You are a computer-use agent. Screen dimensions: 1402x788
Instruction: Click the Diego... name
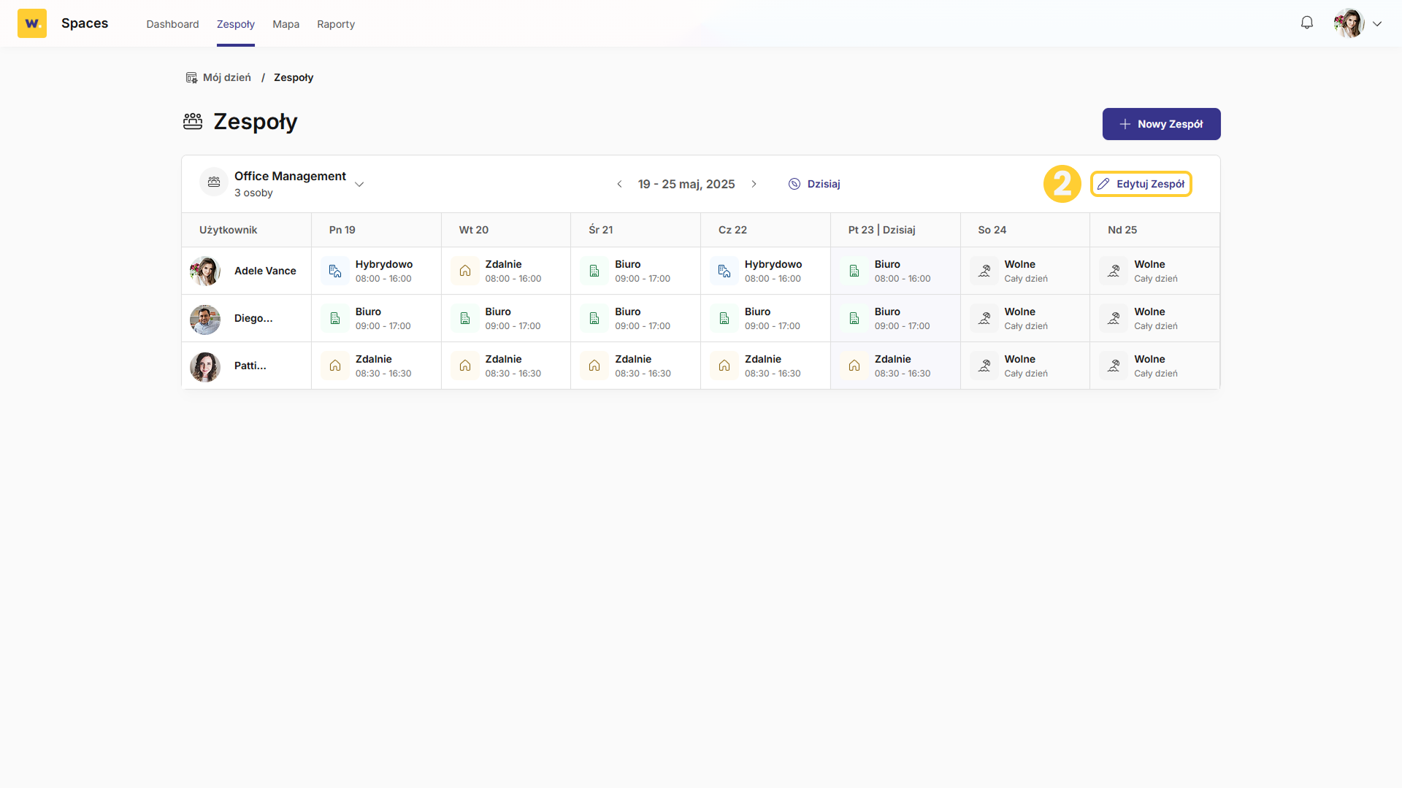click(253, 318)
